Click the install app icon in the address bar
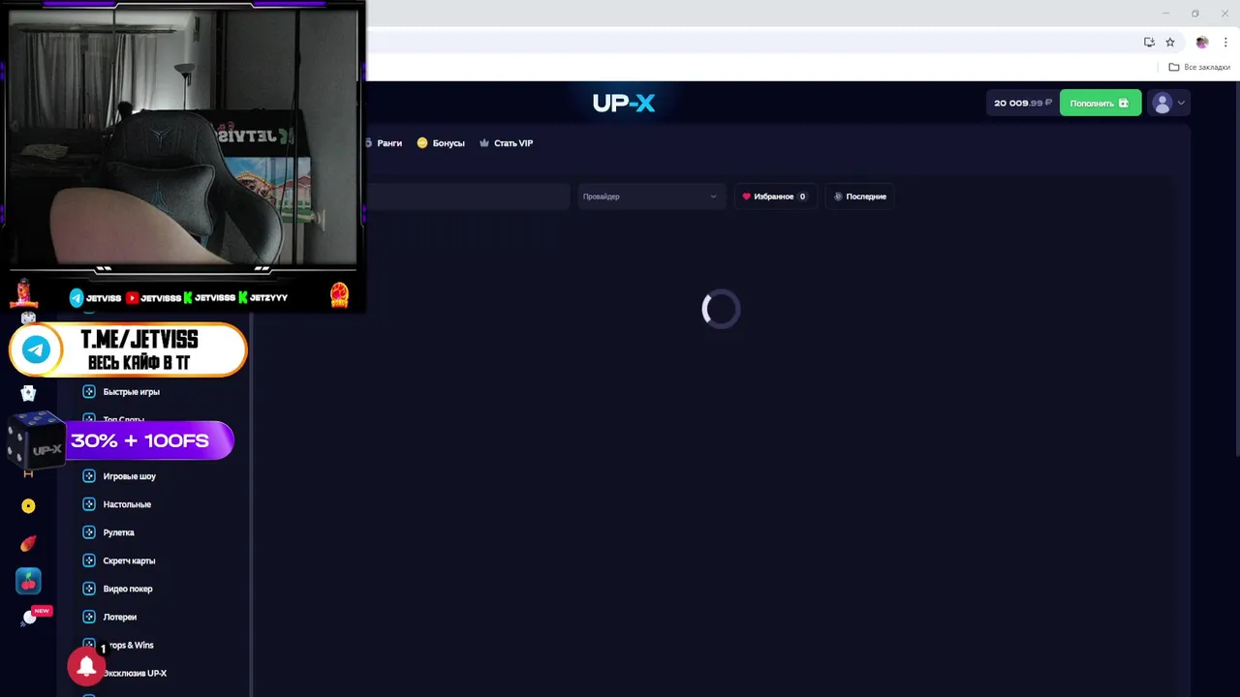This screenshot has width=1240, height=697. (1149, 42)
